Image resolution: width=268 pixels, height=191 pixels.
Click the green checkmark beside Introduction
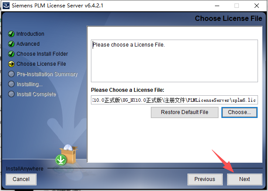click(x=11, y=34)
